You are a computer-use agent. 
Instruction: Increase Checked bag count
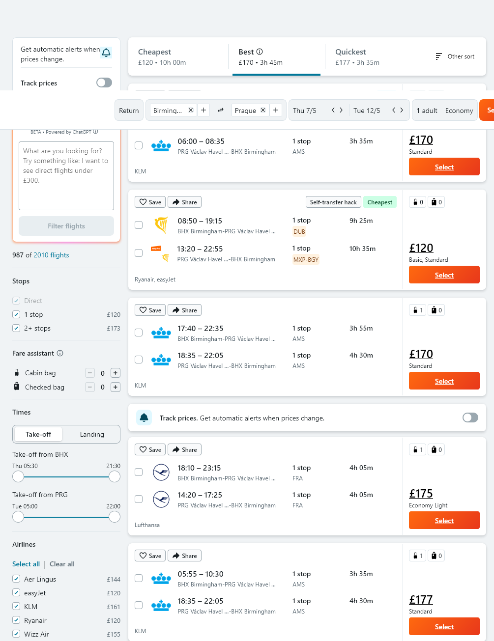115,387
